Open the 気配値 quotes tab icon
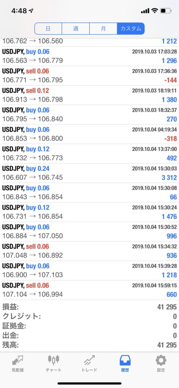Image resolution: width=179 pixels, height=388 pixels. coord(17,361)
